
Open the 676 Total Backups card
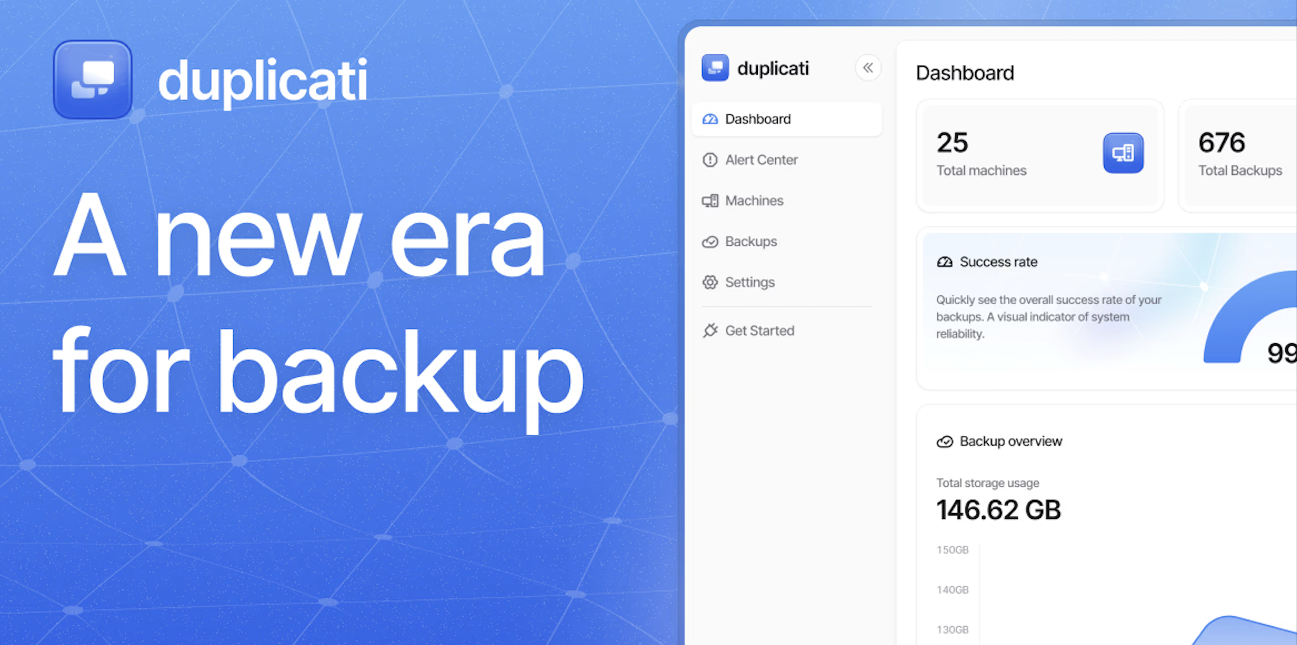click(x=1239, y=155)
